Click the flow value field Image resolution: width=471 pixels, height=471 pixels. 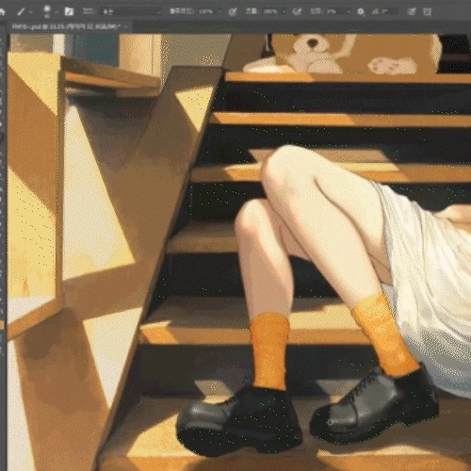[271, 11]
